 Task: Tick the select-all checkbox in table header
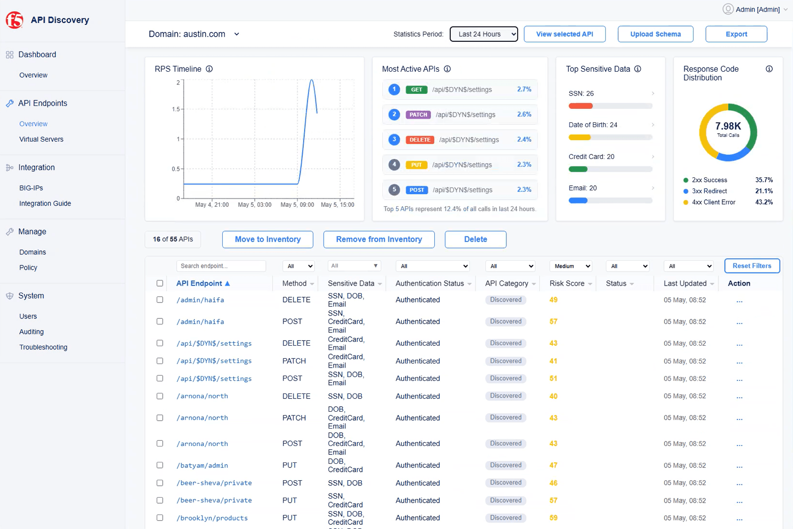(160, 283)
